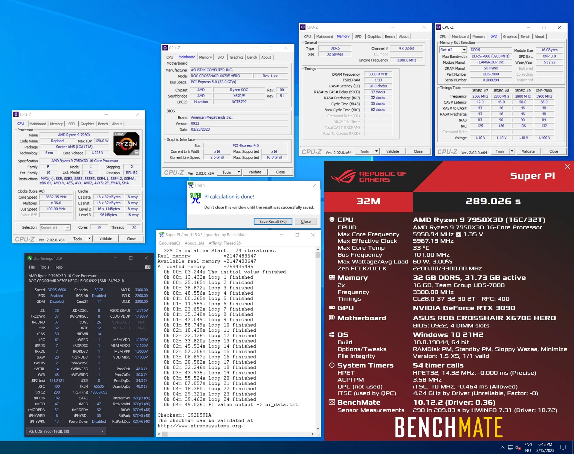
Task: Expand the A2: UD5-7800 module dropdown
Action: [x=102, y=431]
